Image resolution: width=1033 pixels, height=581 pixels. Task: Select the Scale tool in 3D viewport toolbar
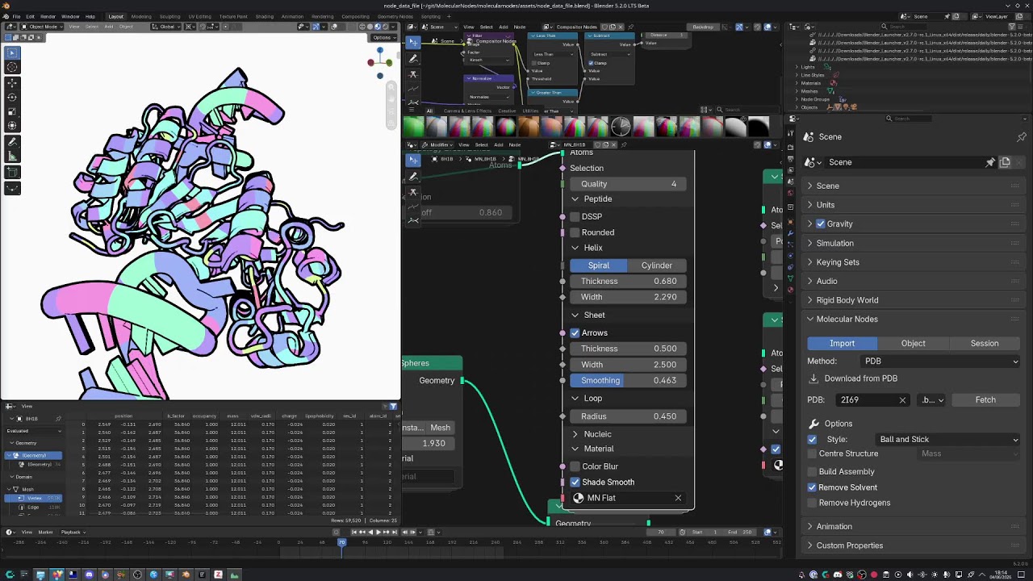(12, 111)
